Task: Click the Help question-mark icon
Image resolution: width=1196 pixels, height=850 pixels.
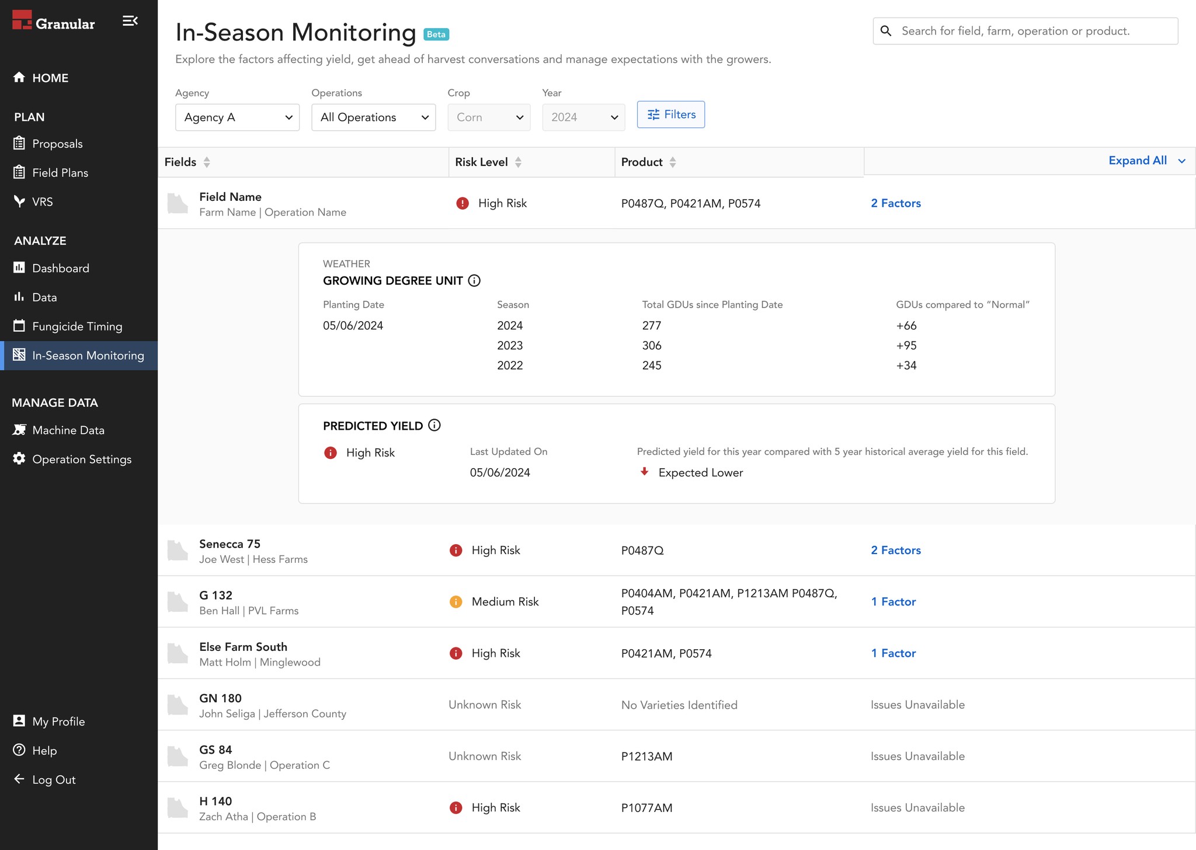Action: pyautogui.click(x=19, y=750)
